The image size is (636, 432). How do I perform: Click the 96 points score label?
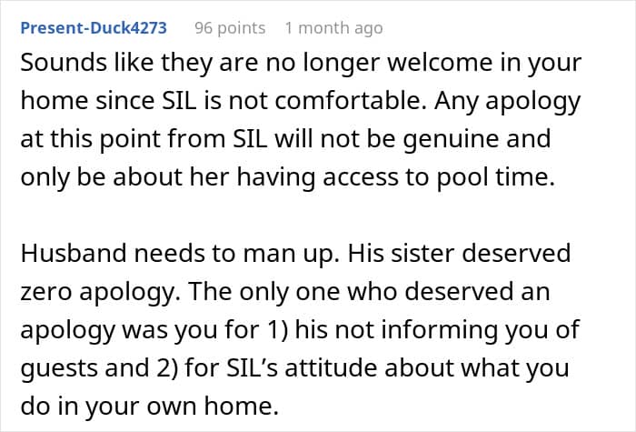(x=230, y=28)
